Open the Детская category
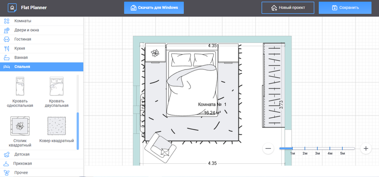This screenshot has width=379, height=177. [x=41, y=155]
